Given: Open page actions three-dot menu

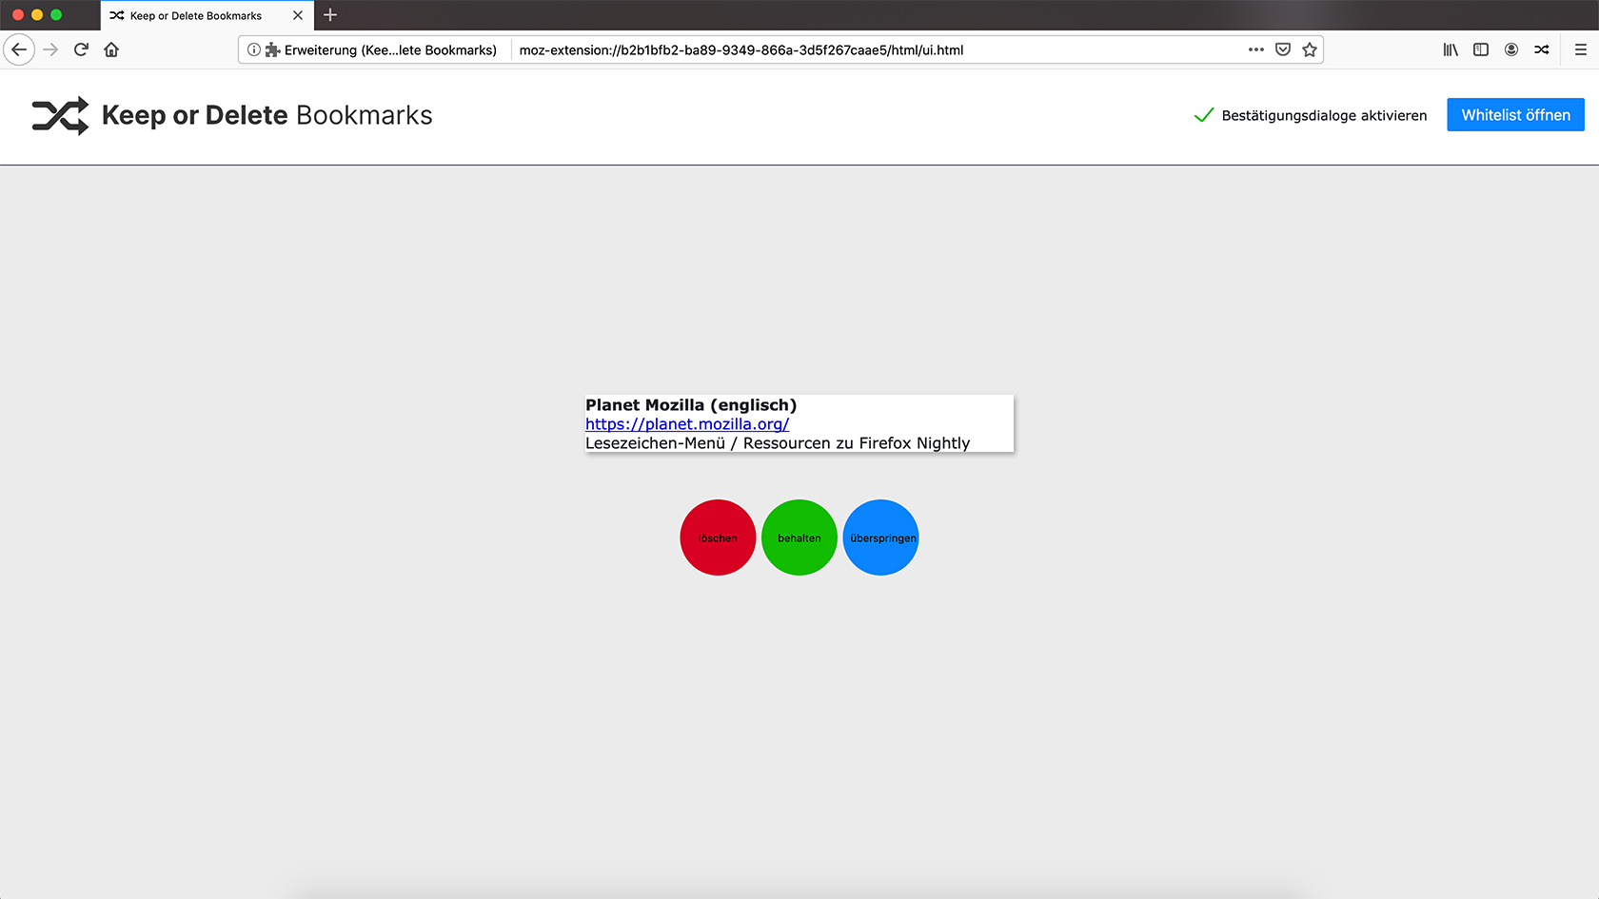Looking at the screenshot, I should tap(1256, 49).
